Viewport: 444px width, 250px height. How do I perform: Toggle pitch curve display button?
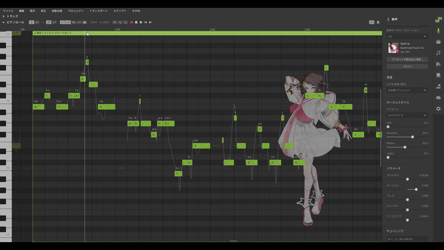(x=62, y=22)
